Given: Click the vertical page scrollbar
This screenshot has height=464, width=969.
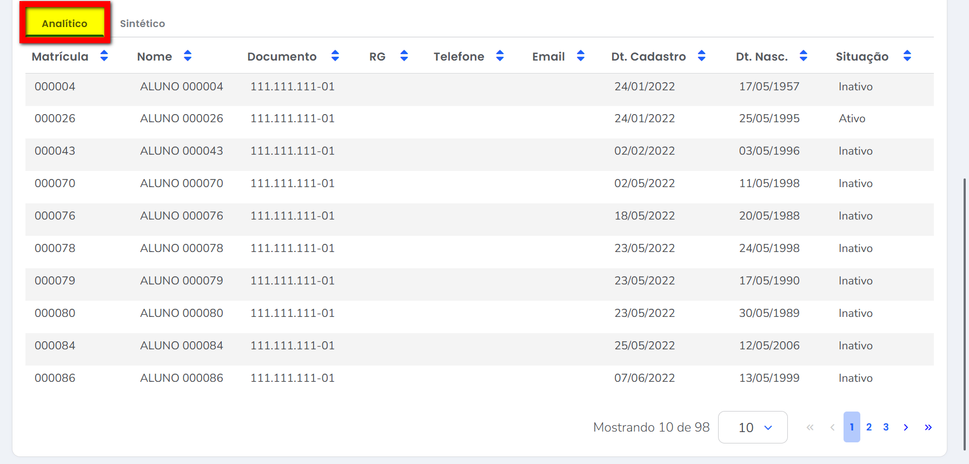Looking at the screenshot, I should tap(965, 314).
